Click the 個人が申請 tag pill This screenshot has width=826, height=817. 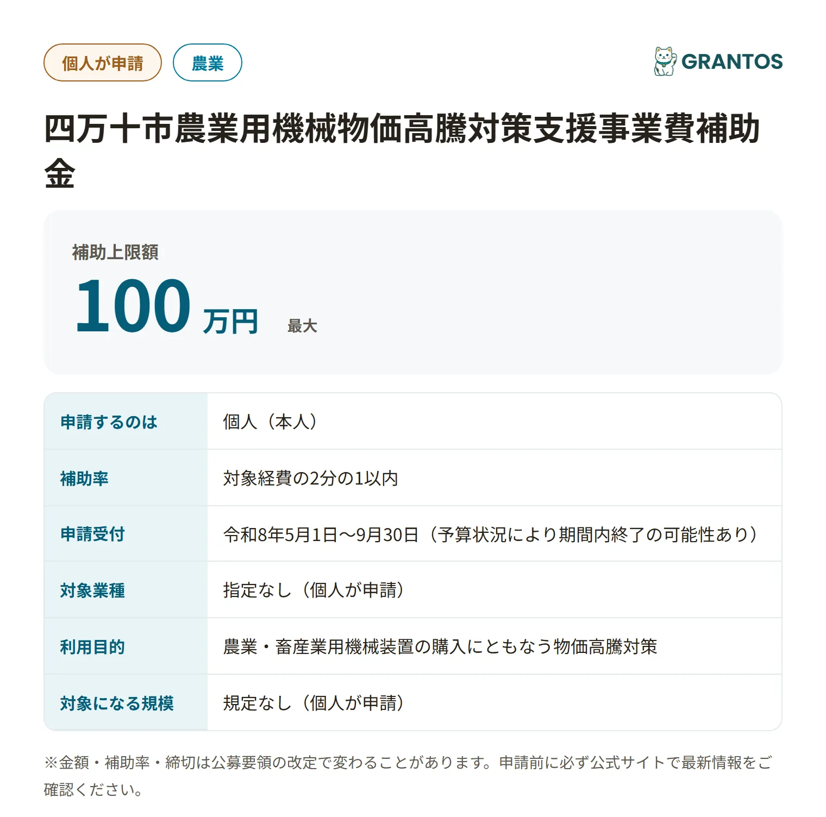[x=103, y=62]
